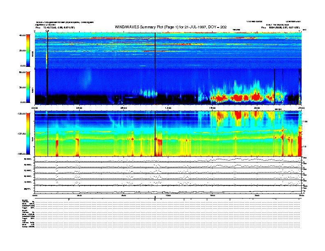Click the 30.00 label on RAD1 scale
Image resolution: width=325 pixels, height=251 pixels.
(x=22, y=87)
